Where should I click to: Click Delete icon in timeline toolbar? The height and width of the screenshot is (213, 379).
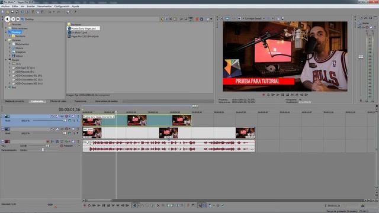[x=158, y=205]
